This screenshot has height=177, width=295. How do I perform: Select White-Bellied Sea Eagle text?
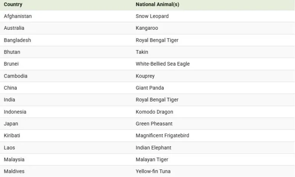click(163, 64)
